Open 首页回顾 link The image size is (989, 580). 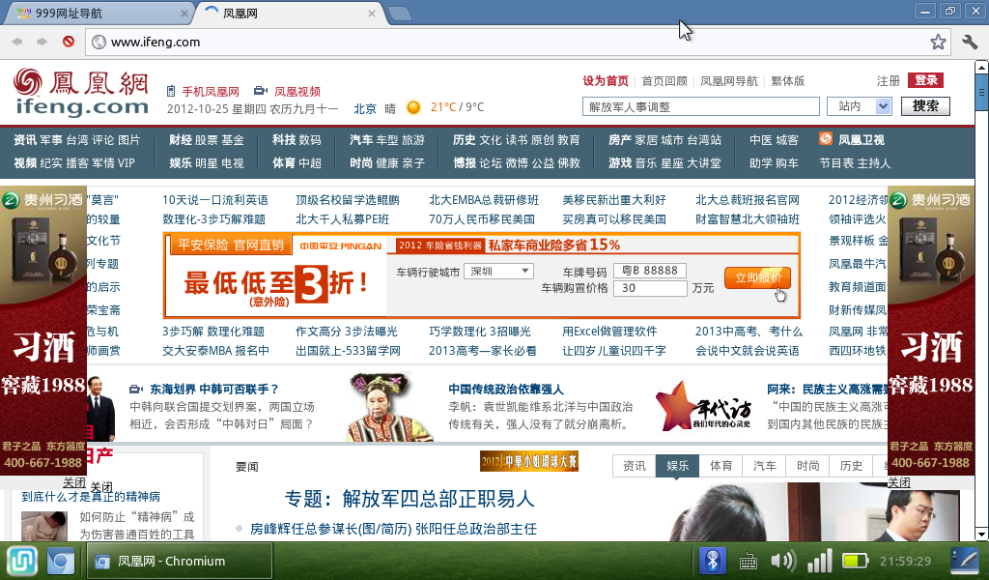(x=664, y=81)
